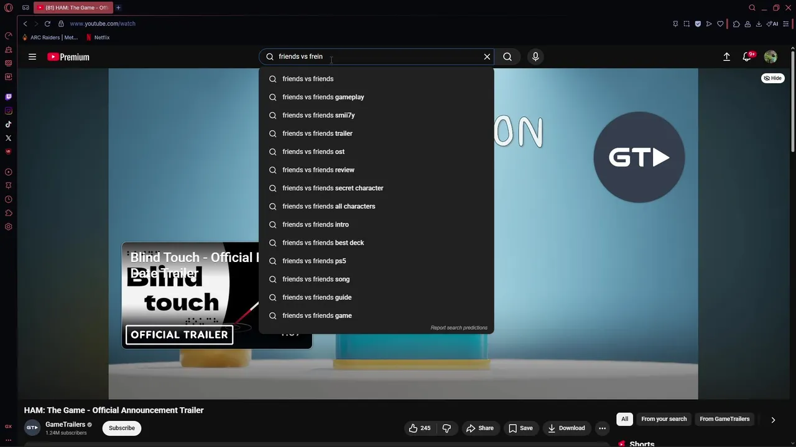Hide the end-screen overlay with Hide button
Screen dimensions: 796x447
click(x=773, y=78)
